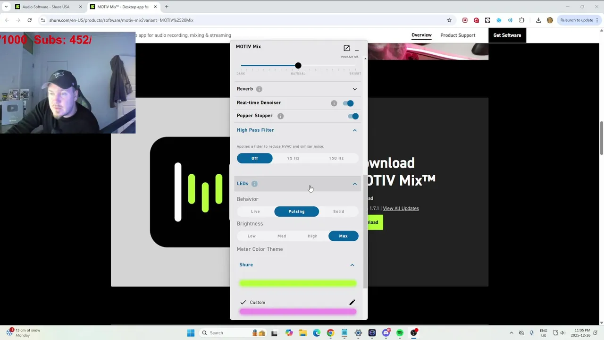Click the green Download button
The height and width of the screenshot is (340, 604).
click(375, 222)
